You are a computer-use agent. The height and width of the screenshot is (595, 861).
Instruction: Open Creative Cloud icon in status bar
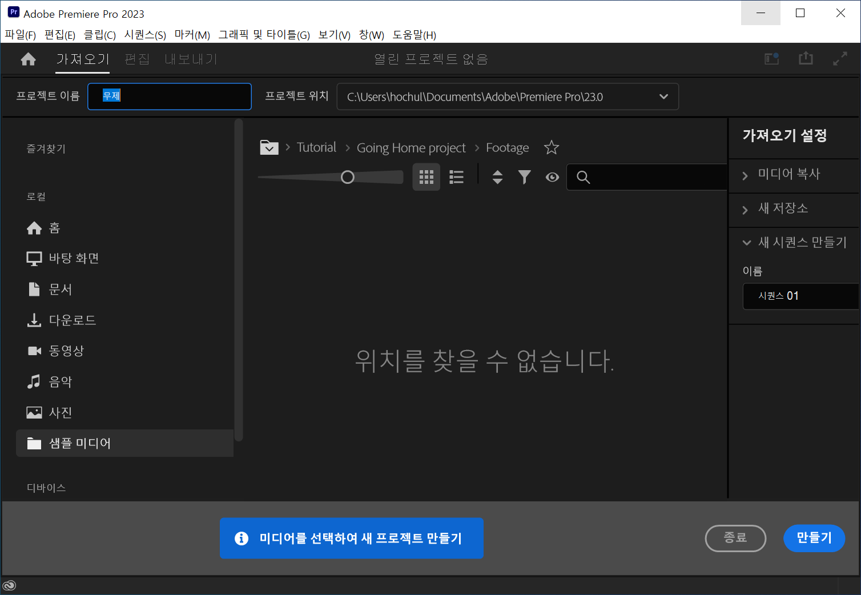coord(9,585)
